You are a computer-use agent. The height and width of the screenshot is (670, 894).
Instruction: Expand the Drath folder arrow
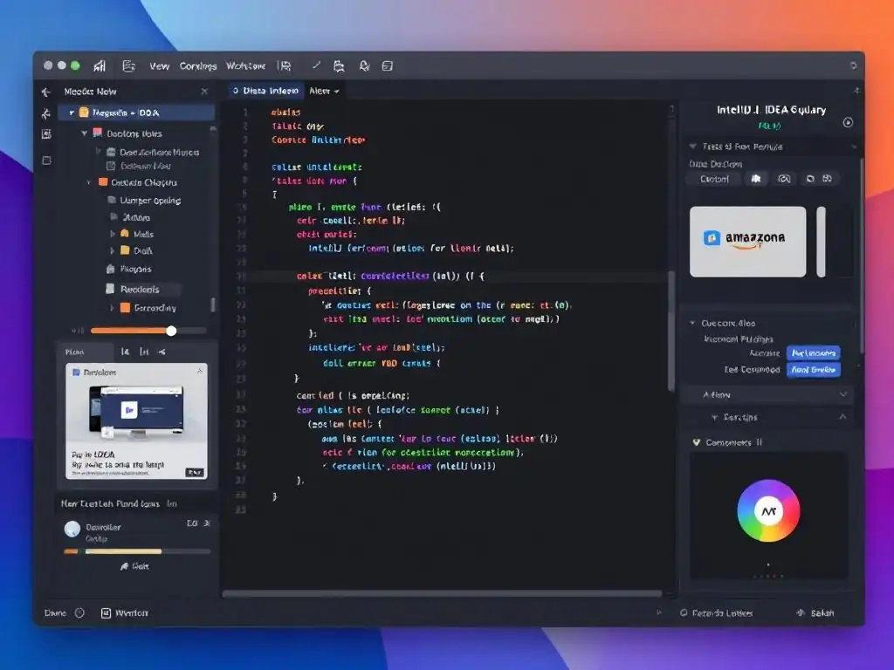[113, 250]
